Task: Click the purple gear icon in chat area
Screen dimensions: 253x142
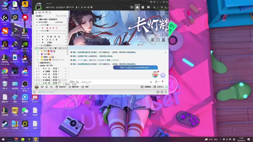Action: (x=163, y=75)
